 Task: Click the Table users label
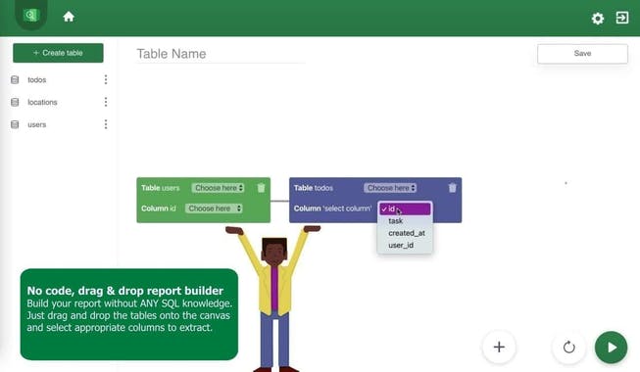[x=161, y=188]
